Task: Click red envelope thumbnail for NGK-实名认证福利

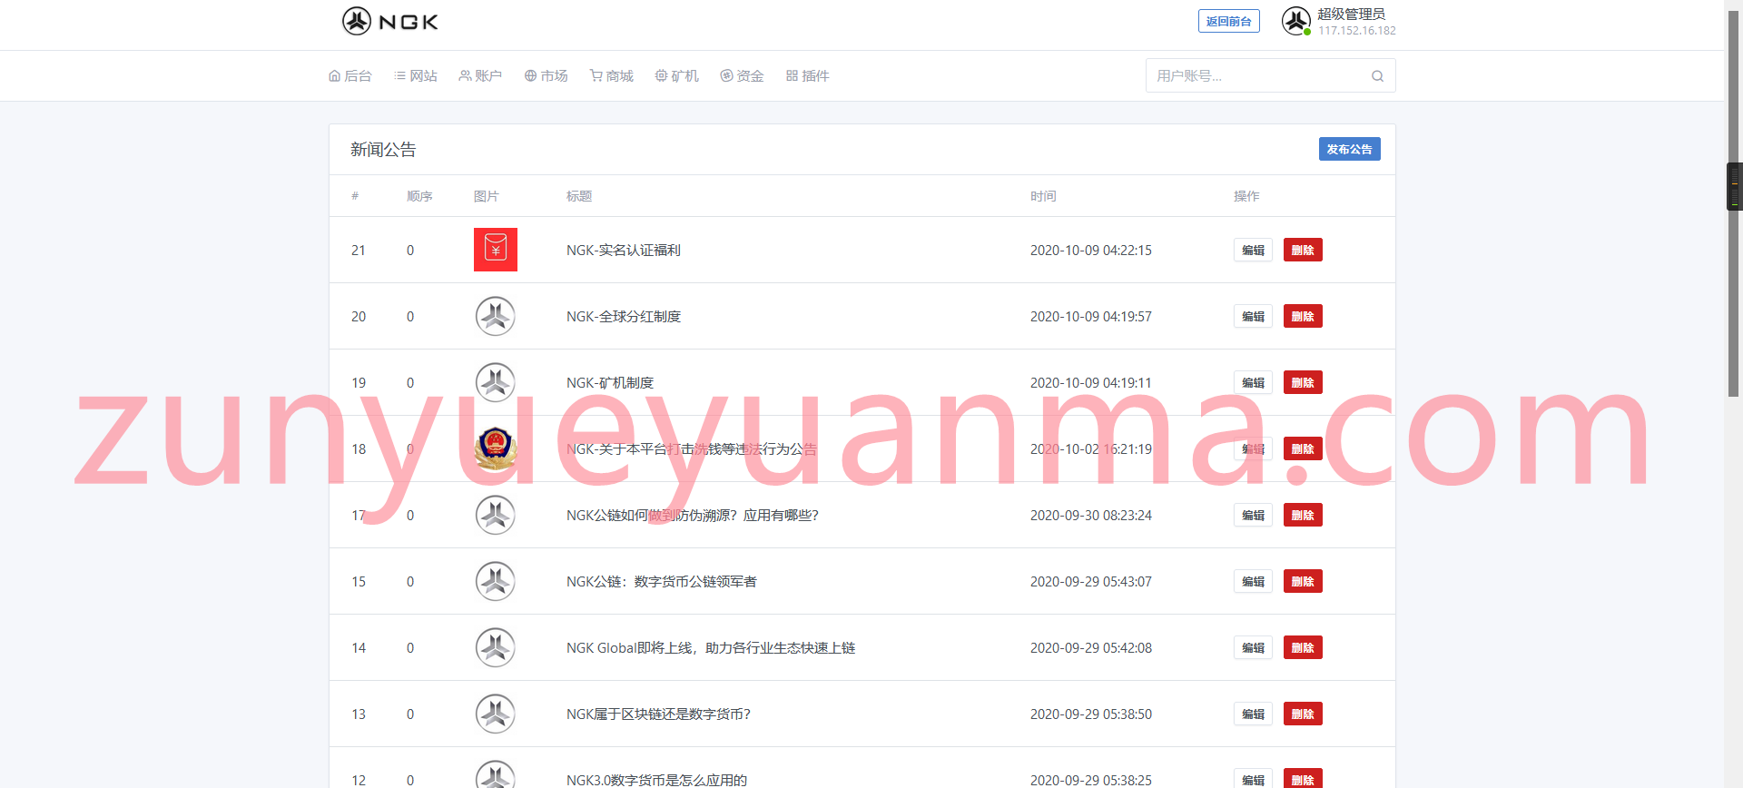Action: (496, 250)
